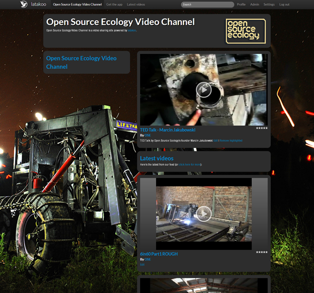Play the TED Talk video
This screenshot has height=293, width=314.
204,90
